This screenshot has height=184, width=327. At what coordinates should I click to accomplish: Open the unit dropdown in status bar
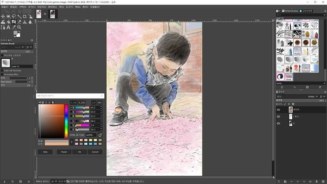point(54,181)
